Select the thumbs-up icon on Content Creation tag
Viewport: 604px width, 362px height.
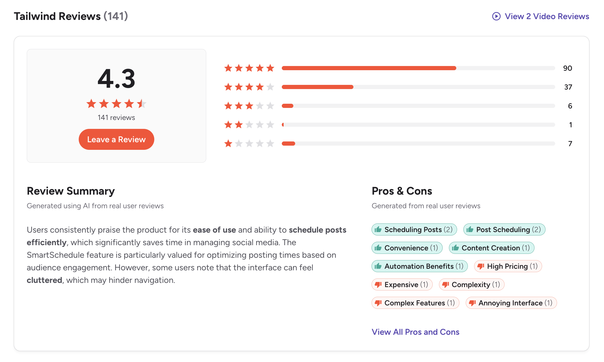(456, 248)
